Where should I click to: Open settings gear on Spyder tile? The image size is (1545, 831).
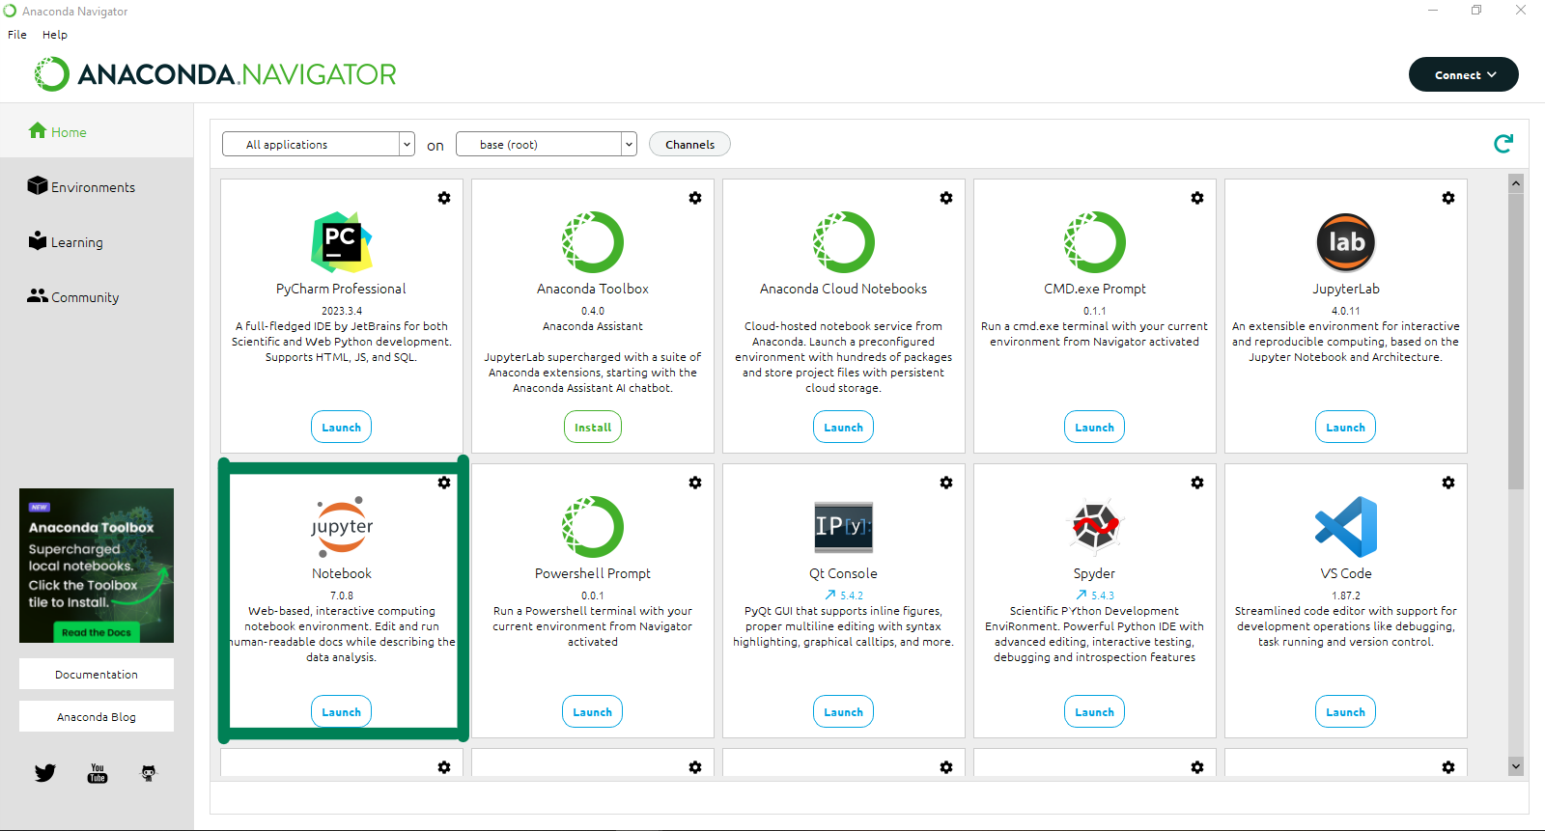tap(1197, 483)
